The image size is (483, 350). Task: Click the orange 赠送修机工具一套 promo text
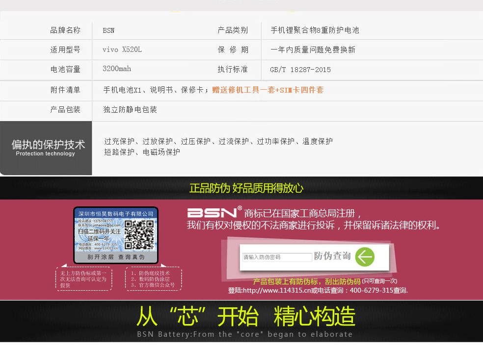[x=268, y=90]
